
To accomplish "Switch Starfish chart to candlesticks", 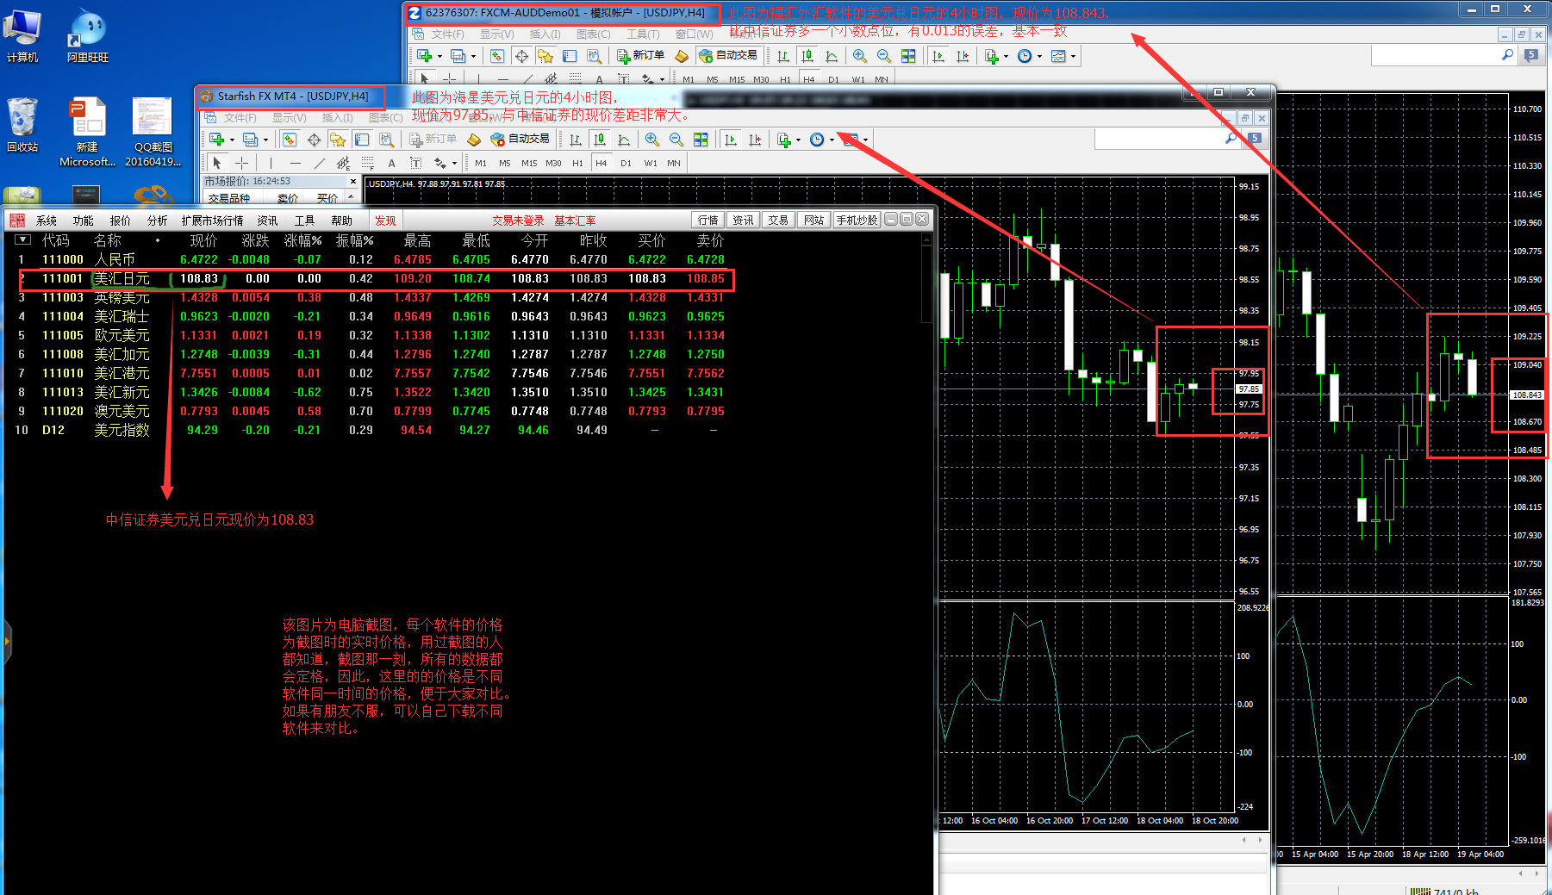I will (600, 140).
